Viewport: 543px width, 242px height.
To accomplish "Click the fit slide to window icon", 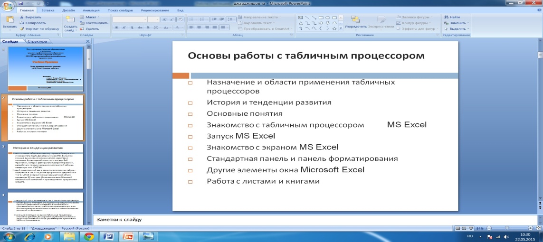I will coord(538,228).
